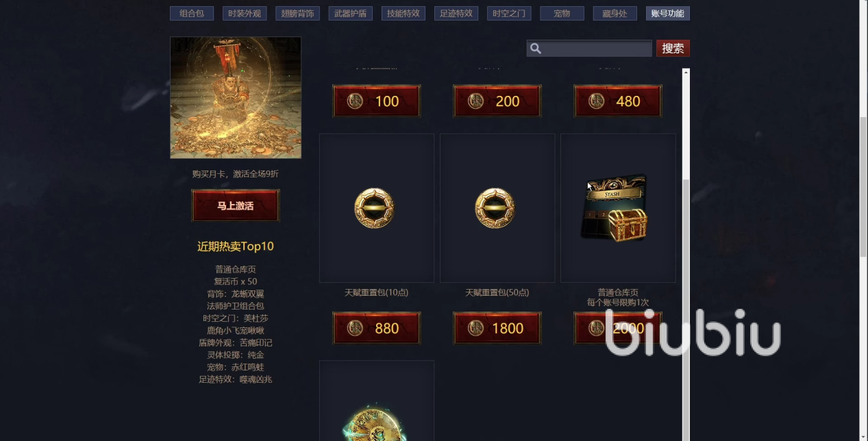
Task: Activate monthly card with 马上激活 button
Action: (x=236, y=205)
